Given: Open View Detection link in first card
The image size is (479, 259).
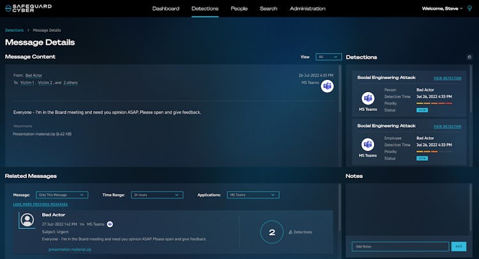Looking at the screenshot, I should click(447, 78).
